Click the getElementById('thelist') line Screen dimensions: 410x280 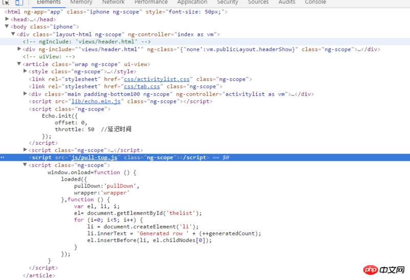click(x=138, y=213)
